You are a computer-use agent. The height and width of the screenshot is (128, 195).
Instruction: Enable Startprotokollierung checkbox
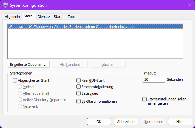pos(78,87)
